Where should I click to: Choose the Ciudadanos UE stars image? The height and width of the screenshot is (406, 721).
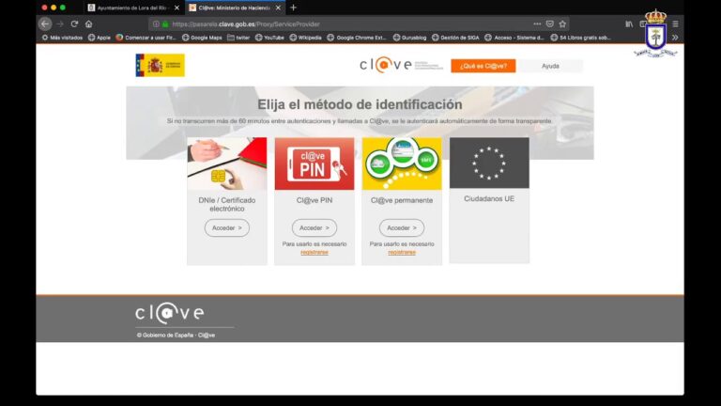(x=489, y=163)
